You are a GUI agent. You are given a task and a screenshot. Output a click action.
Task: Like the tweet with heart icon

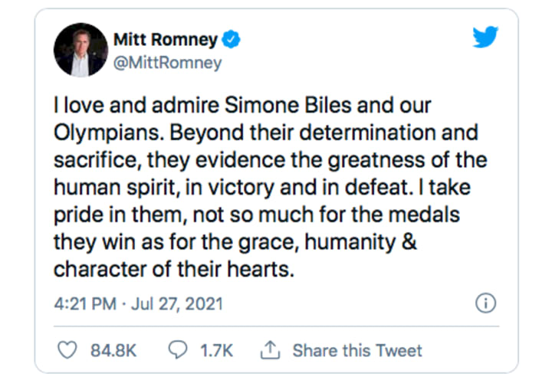(68, 350)
